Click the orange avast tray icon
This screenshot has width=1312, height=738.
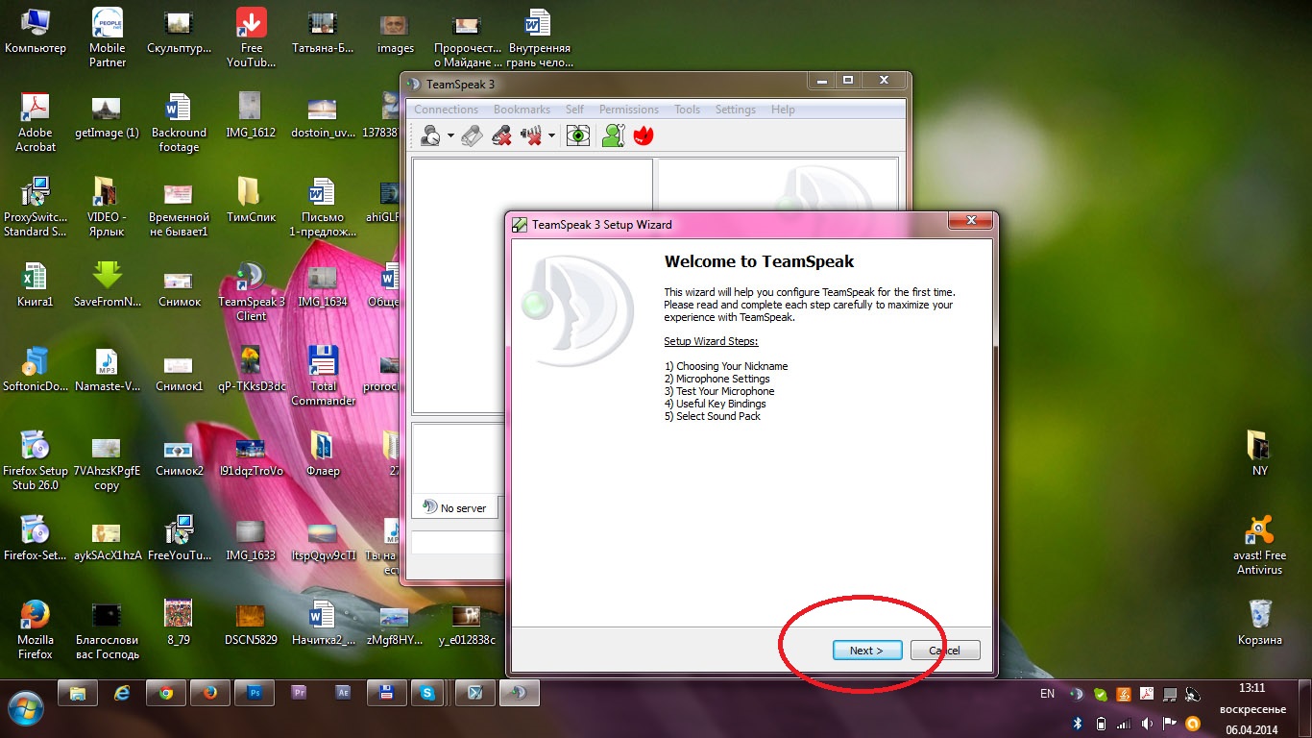(x=1193, y=723)
